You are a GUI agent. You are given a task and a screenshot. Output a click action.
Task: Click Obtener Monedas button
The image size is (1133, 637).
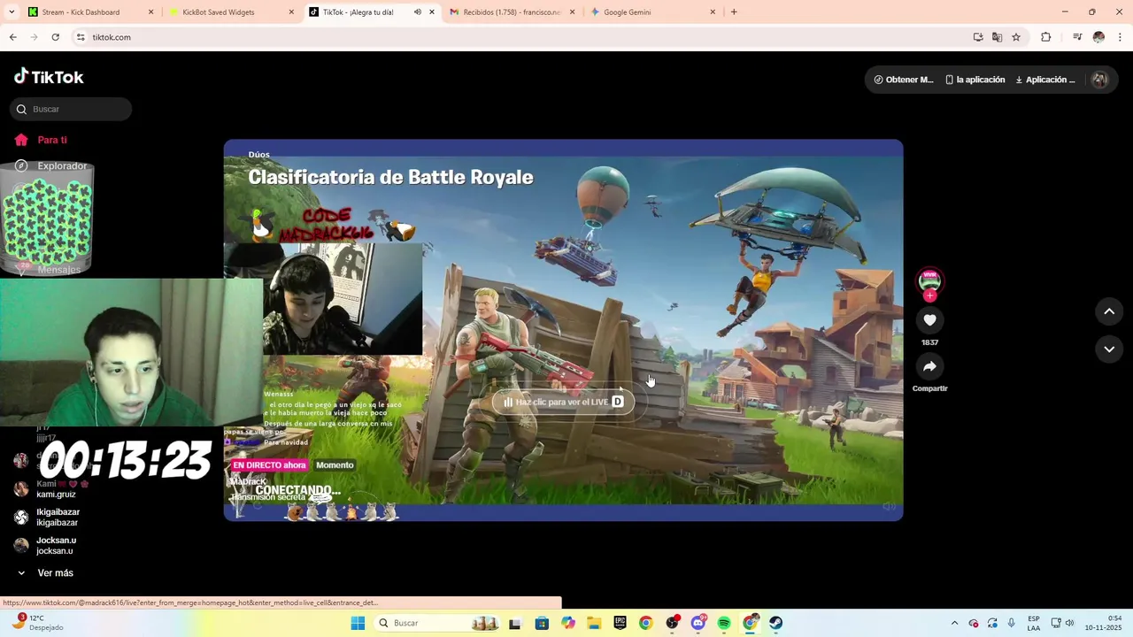pyautogui.click(x=904, y=80)
